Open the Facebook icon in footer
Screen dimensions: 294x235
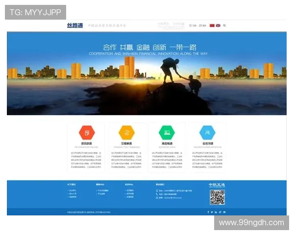coord(209,212)
